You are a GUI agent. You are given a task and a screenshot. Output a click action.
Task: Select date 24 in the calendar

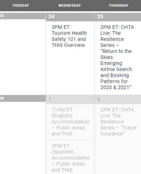pyautogui.click(x=51, y=16)
